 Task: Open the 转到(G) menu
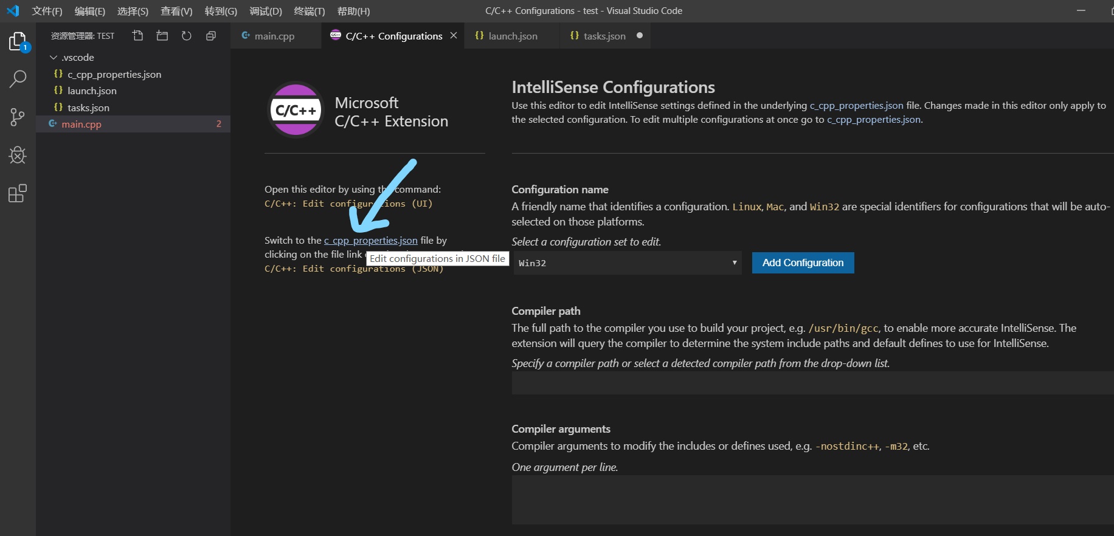click(x=221, y=11)
